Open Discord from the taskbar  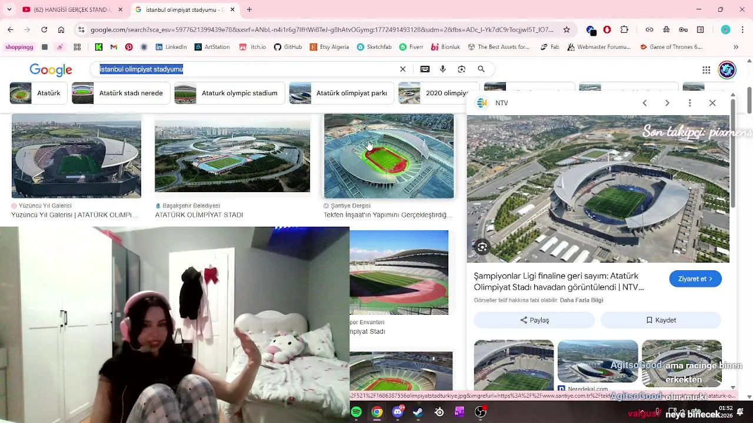coord(398,412)
